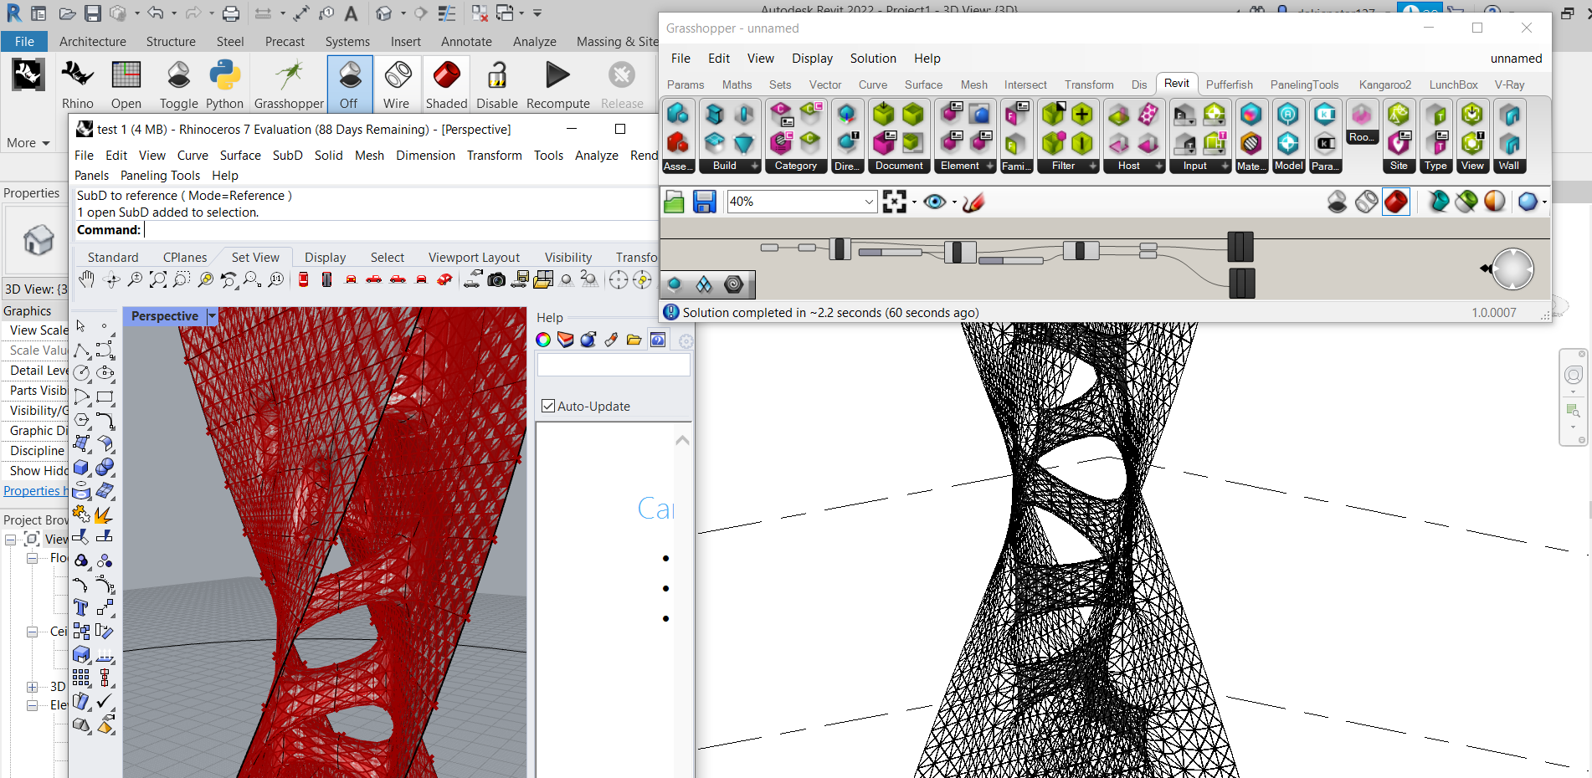Screen dimensions: 1592x778
Task: Expand the Host panel dropdown
Action: [x=1159, y=166]
